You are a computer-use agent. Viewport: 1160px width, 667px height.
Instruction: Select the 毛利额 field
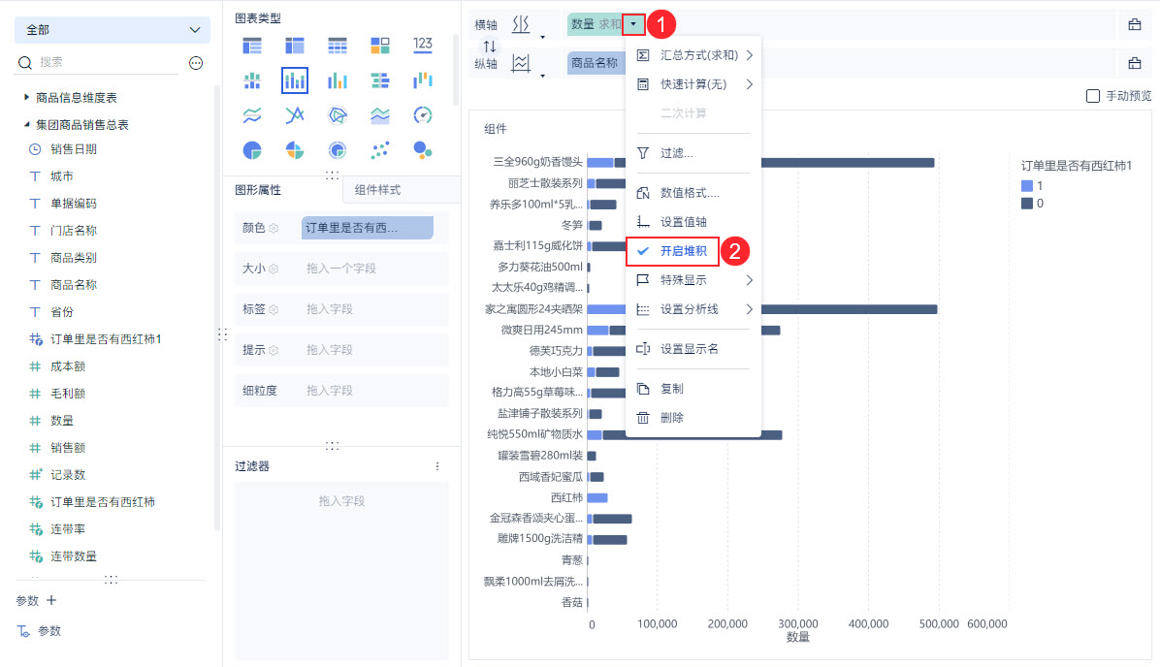coord(67,394)
